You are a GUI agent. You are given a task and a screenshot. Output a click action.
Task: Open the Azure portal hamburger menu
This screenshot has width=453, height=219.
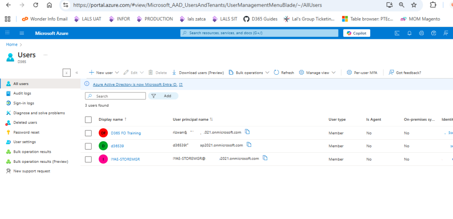[22, 33]
